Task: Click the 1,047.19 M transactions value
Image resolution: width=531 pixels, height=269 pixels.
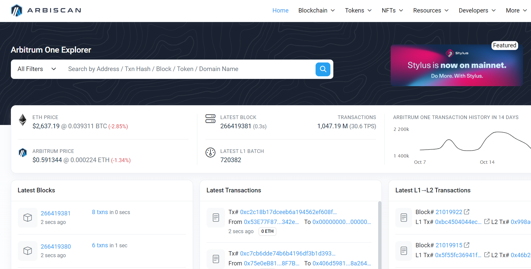Action: click(x=332, y=126)
